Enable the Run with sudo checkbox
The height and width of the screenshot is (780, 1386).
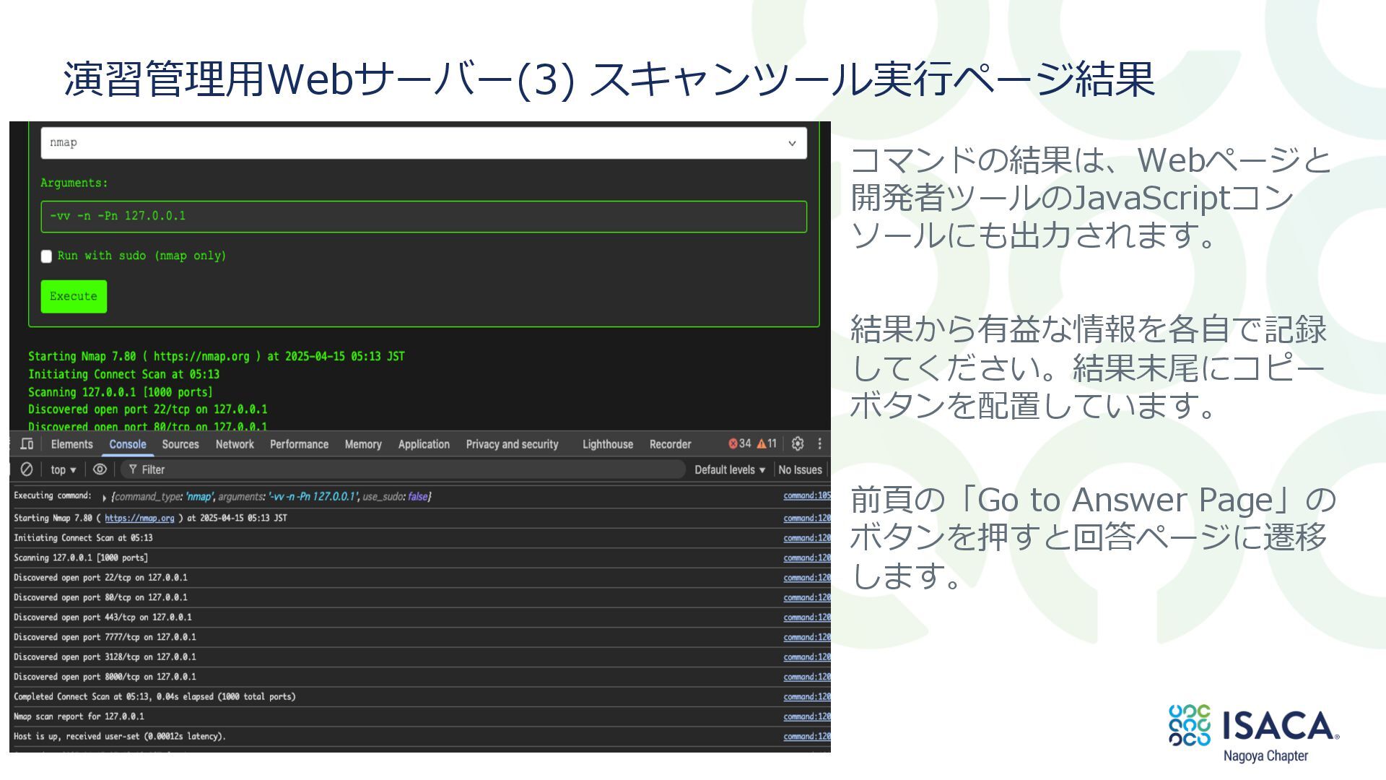tap(47, 256)
